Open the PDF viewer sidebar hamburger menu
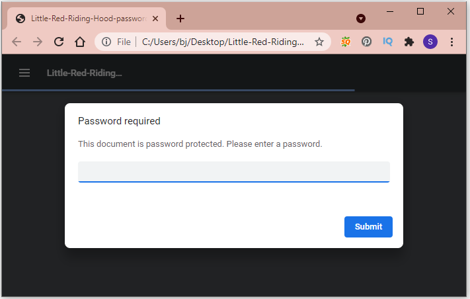Image resolution: width=470 pixels, height=299 pixels. point(24,73)
